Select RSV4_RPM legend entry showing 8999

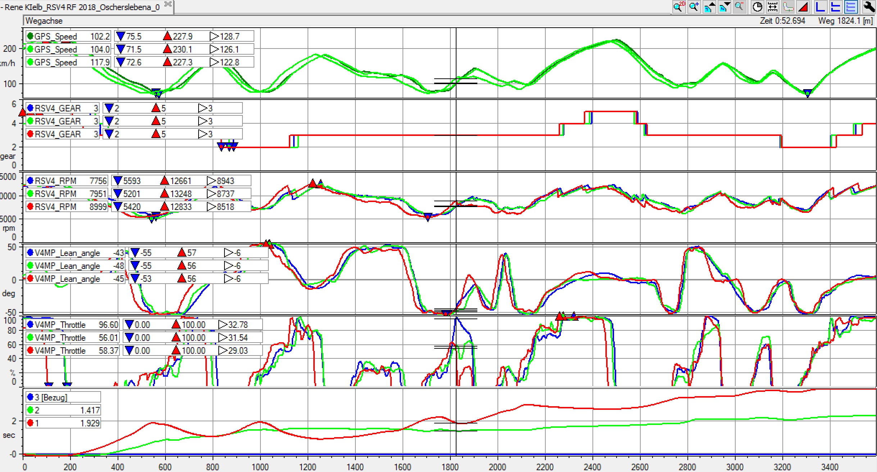tap(67, 207)
